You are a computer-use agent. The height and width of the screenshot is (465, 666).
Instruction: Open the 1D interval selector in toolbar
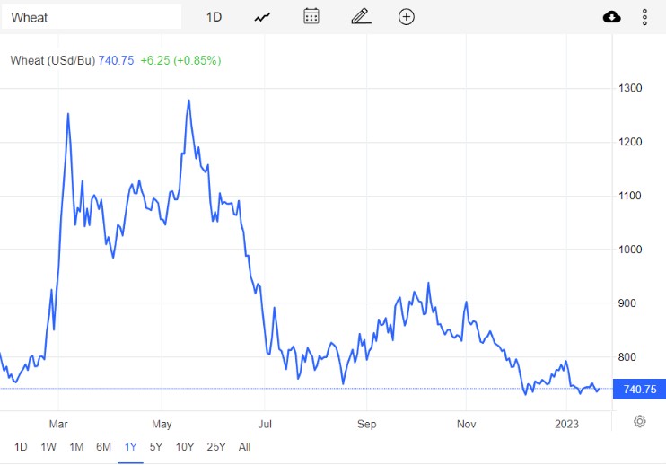click(214, 17)
